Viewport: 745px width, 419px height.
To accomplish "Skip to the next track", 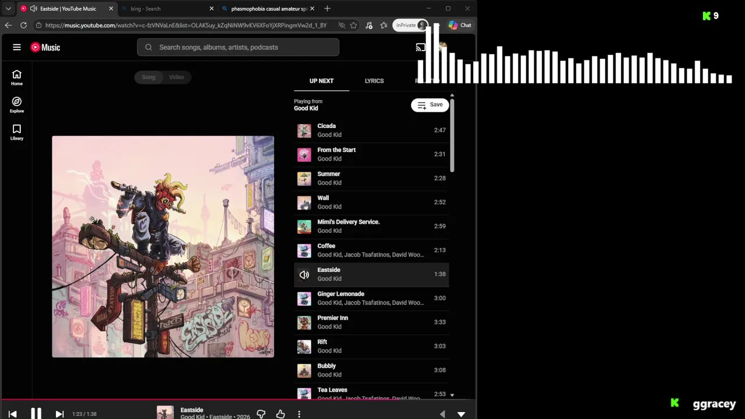I will point(59,414).
